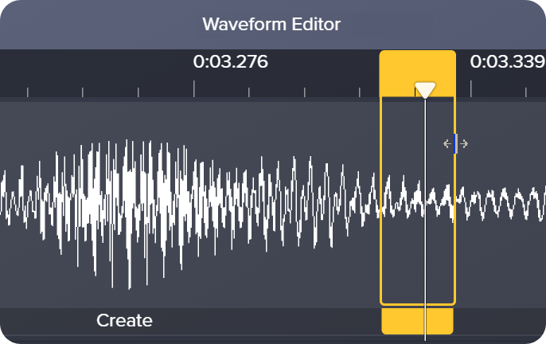Click the left edge of the yellow selection box
The width and height of the screenshot is (546, 344).
coord(381,199)
